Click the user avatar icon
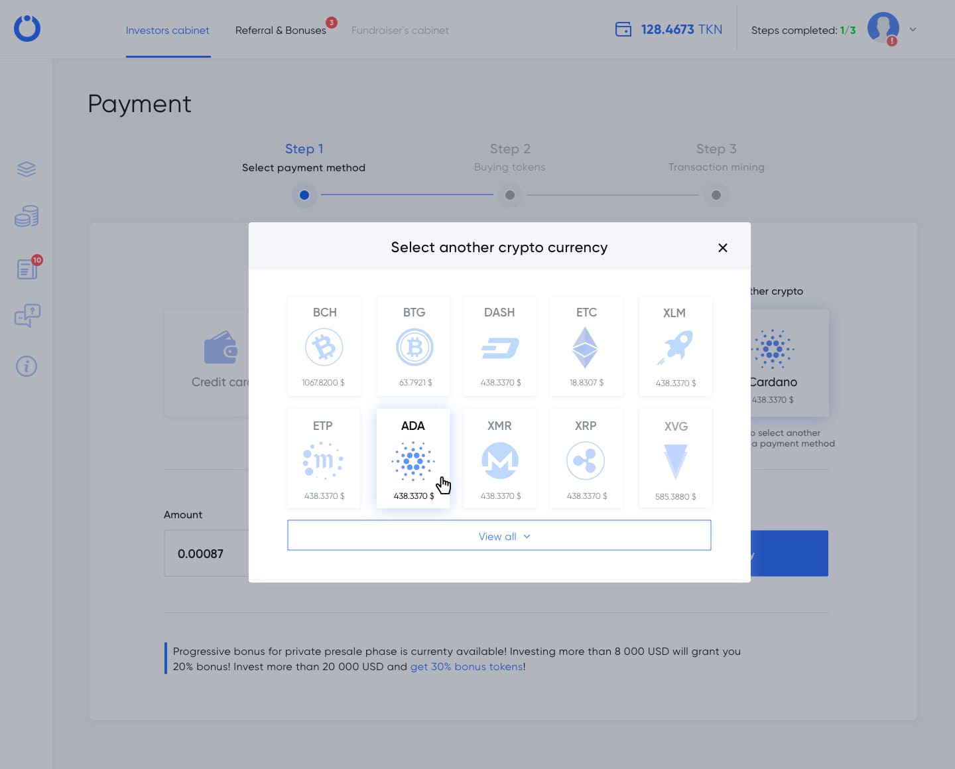 click(883, 28)
